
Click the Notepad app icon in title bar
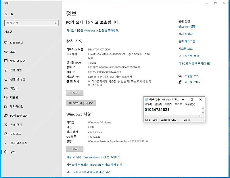[x=146, y=99]
